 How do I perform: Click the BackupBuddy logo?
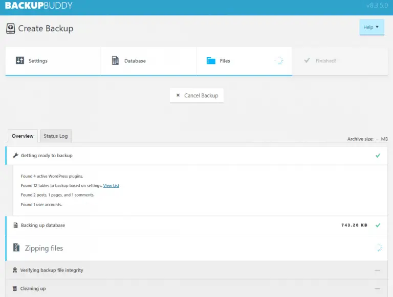click(38, 6)
